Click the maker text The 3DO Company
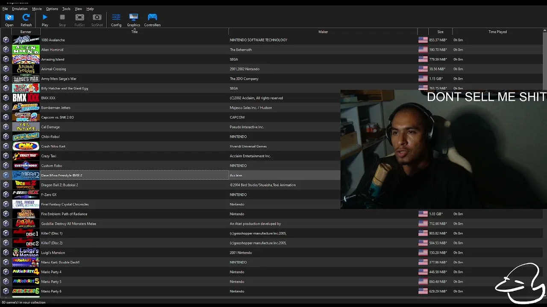The width and height of the screenshot is (547, 307). coord(244,78)
